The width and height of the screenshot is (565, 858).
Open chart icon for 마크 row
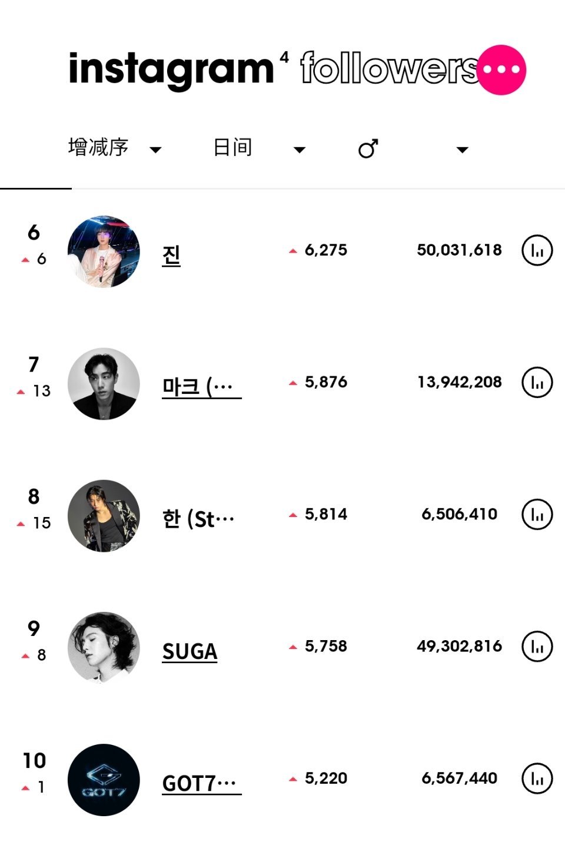tap(537, 382)
